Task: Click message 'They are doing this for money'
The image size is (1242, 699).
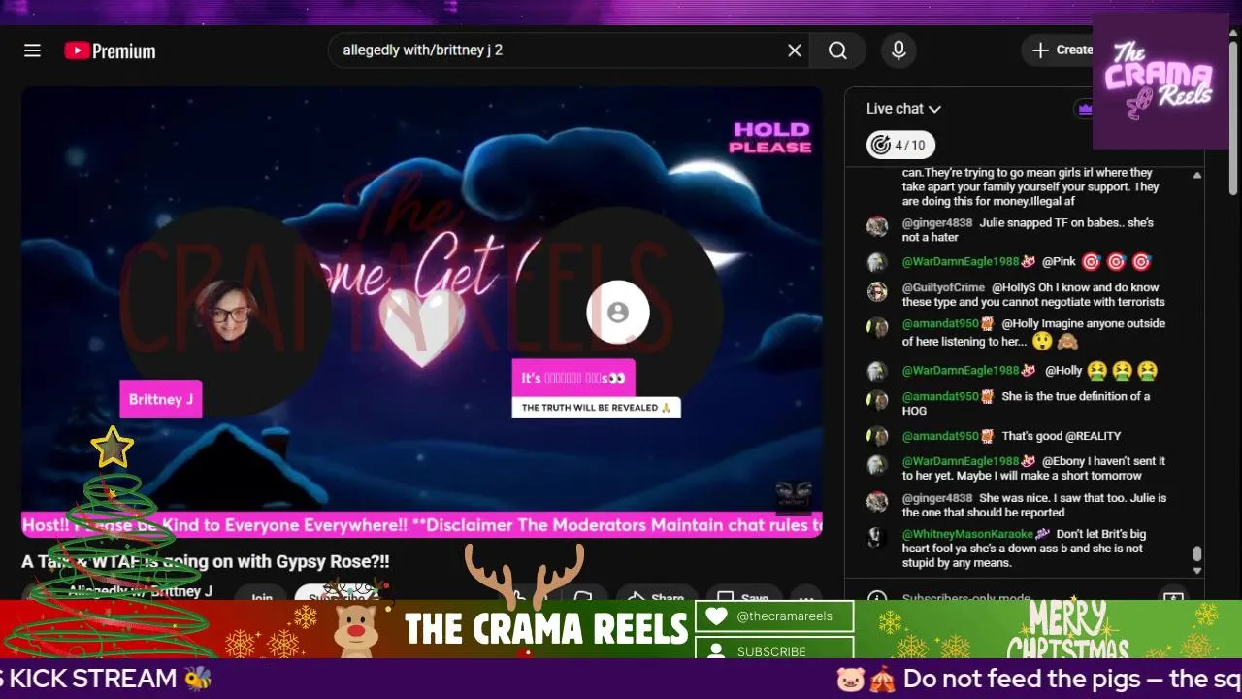Action: coord(1016,194)
